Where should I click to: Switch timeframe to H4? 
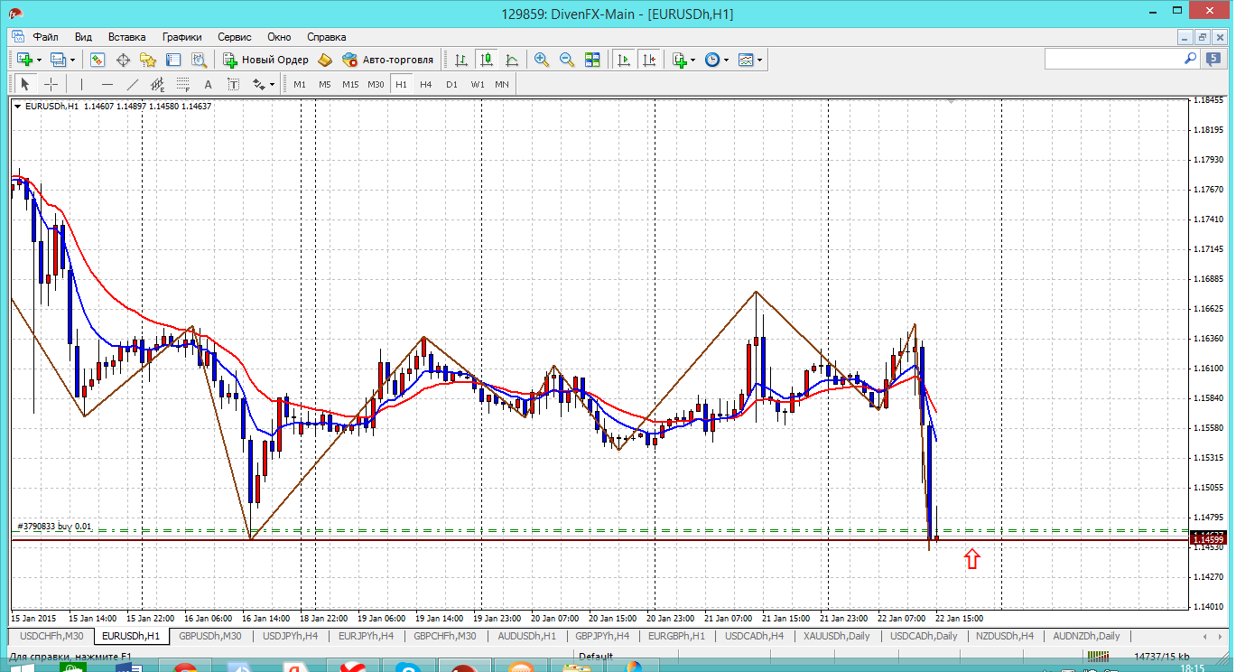(426, 84)
